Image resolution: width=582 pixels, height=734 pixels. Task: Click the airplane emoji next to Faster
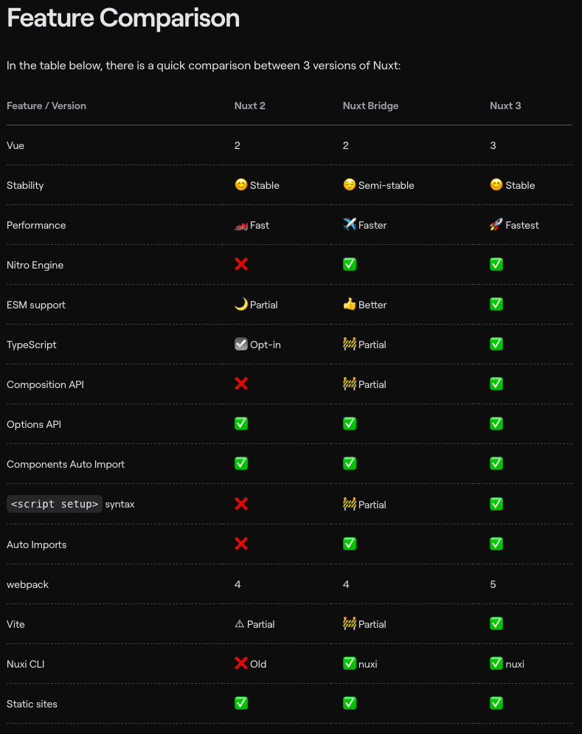click(350, 225)
